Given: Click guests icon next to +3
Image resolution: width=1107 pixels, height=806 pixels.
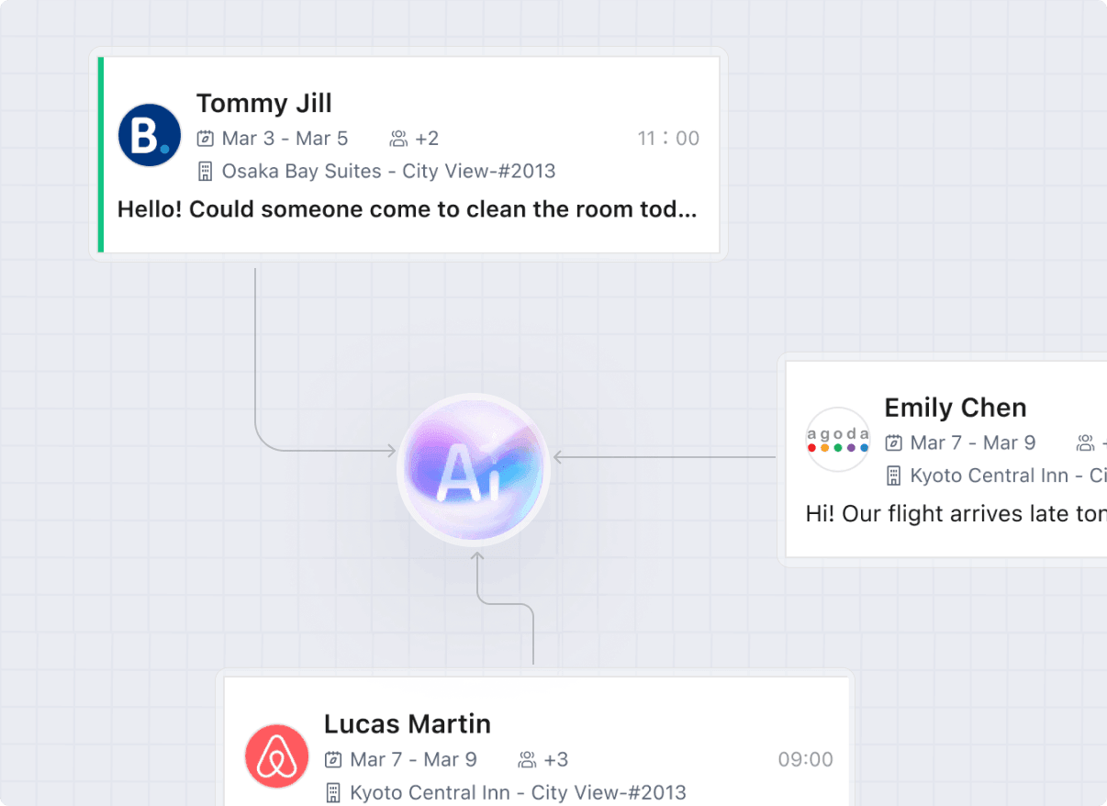Looking at the screenshot, I should 527,759.
